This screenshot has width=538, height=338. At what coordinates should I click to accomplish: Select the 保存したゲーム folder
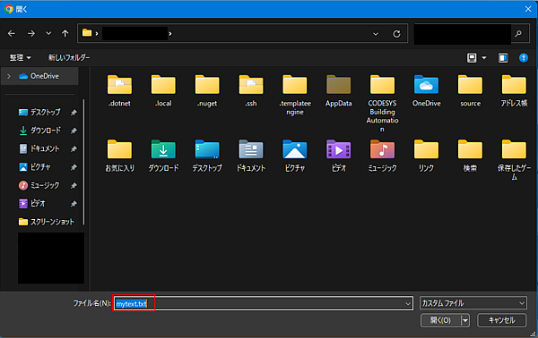point(514,160)
